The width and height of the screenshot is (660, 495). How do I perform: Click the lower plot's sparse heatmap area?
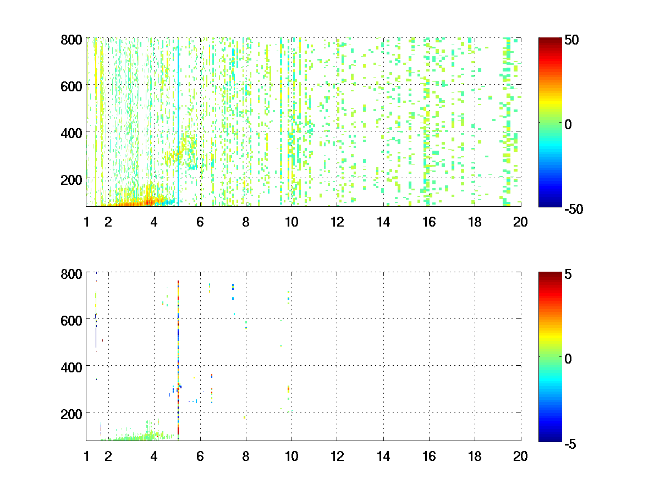point(304,356)
